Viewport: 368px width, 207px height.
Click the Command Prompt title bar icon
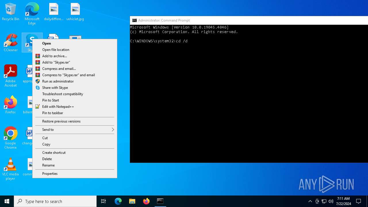(134, 20)
